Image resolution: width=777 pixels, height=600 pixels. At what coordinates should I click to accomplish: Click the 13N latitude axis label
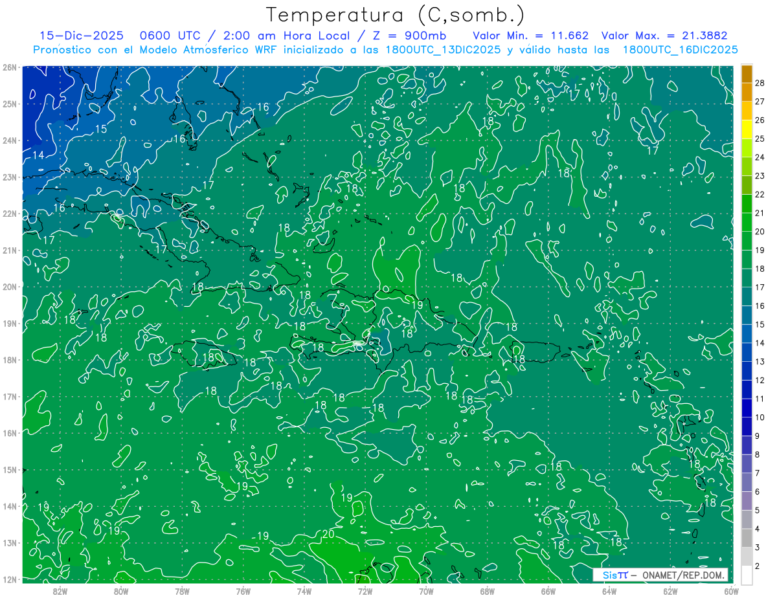pos(9,542)
